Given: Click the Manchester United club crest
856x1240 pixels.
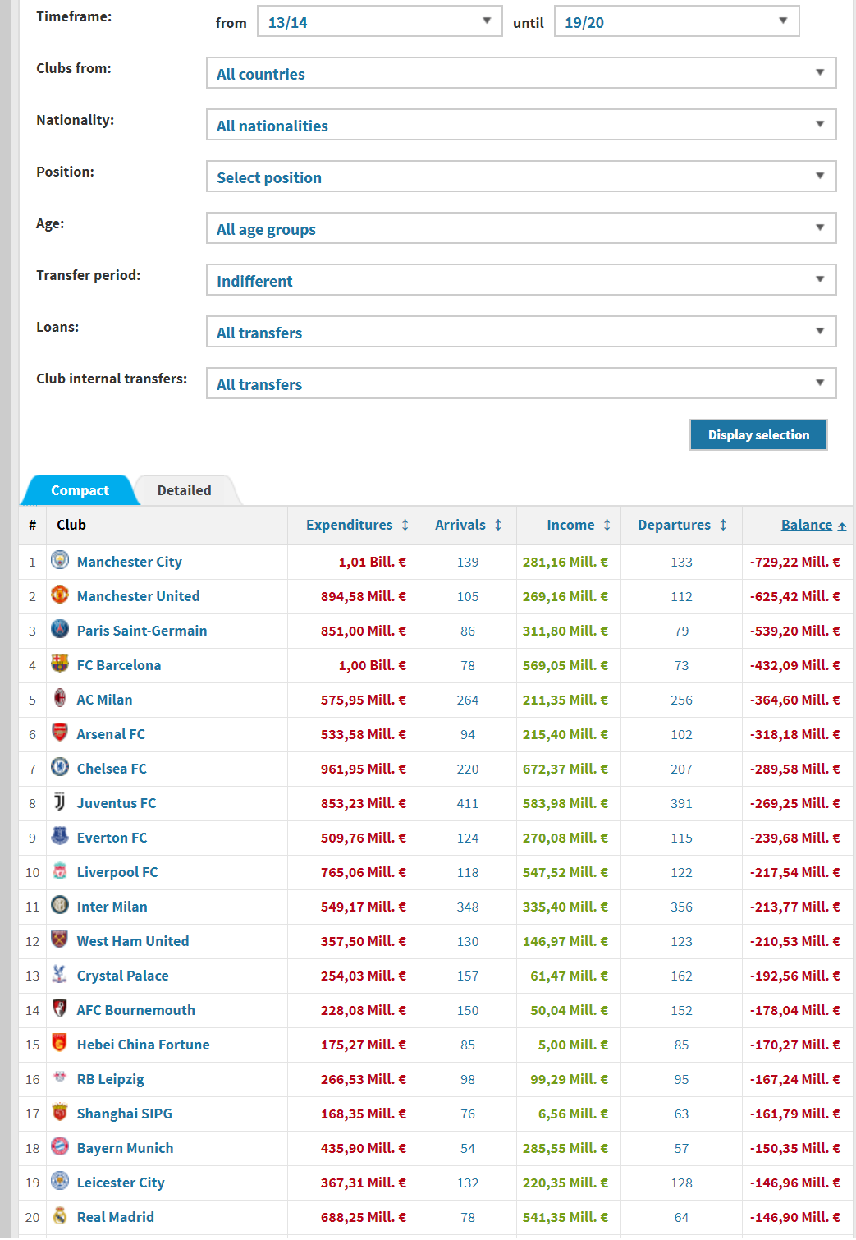Looking at the screenshot, I should pos(60,595).
